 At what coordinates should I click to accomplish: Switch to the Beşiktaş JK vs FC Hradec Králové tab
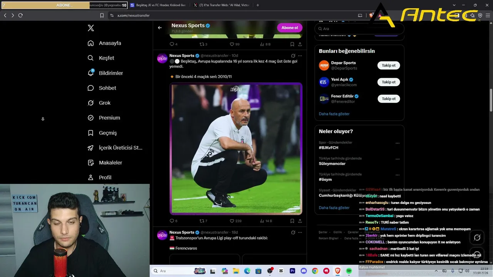[x=158, y=5]
